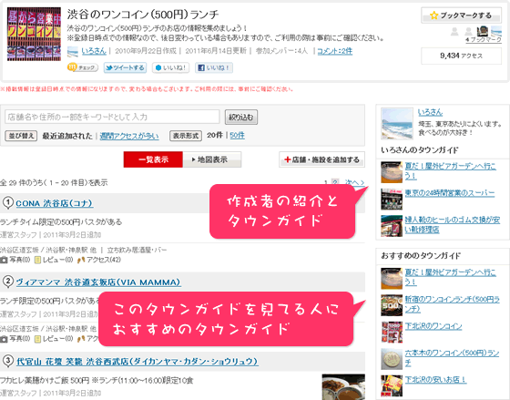Click the ブックマークする star button

click(461, 15)
